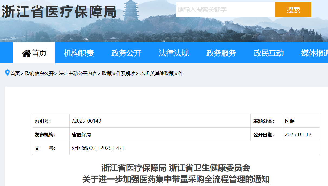Go to 本机关其他政策文件 breadcrumb link

pos(162,74)
